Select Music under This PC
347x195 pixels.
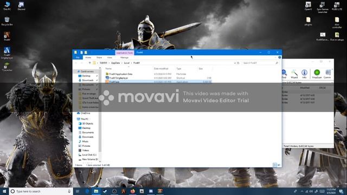[85, 141]
